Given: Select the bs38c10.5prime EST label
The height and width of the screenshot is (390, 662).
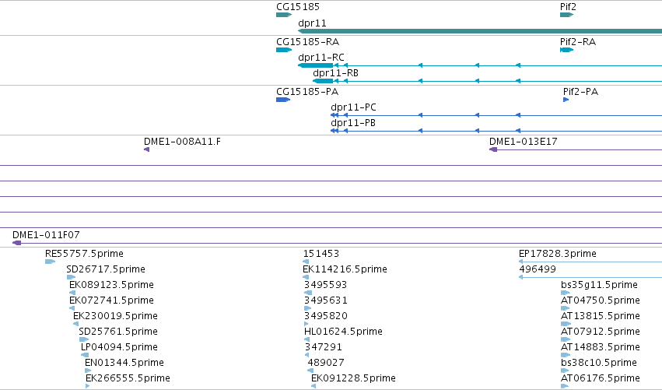Looking at the screenshot, I should pos(599,363).
